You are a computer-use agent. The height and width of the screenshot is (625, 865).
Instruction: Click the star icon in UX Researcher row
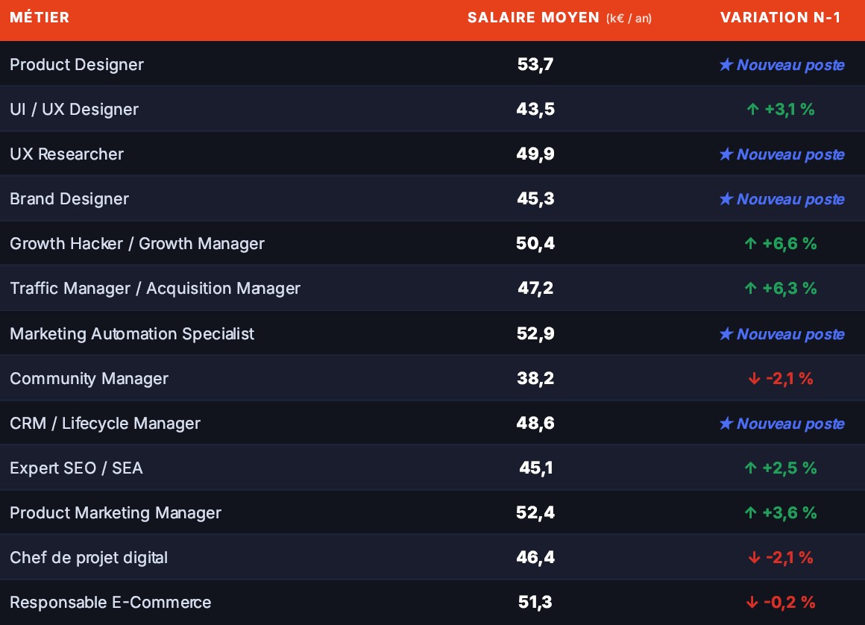(726, 154)
